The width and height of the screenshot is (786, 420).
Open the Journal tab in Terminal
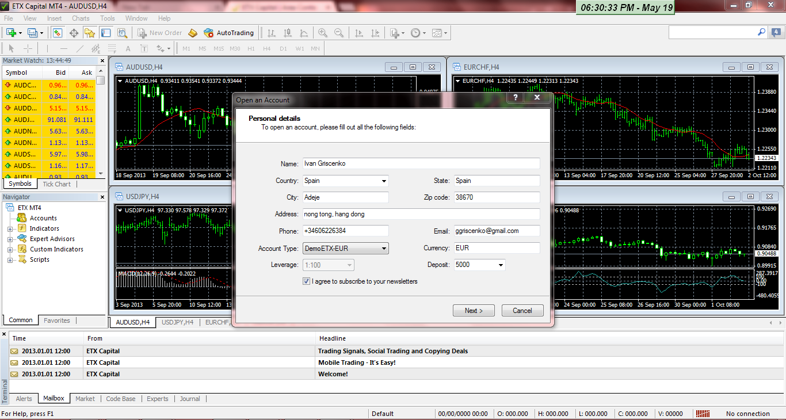tap(190, 399)
